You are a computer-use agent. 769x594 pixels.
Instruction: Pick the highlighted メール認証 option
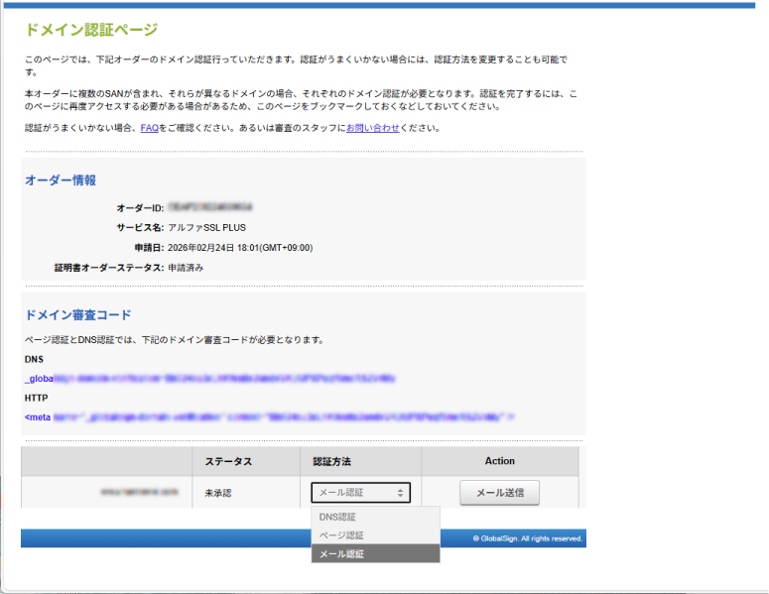341,553
